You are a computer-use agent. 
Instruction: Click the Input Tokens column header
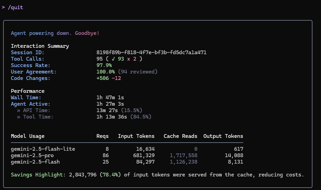[136, 136]
